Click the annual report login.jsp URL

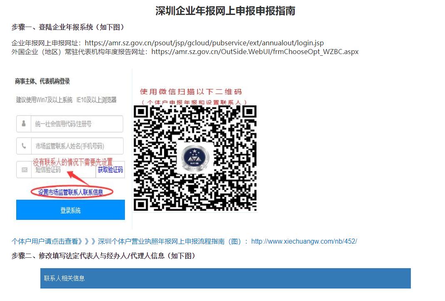(204, 43)
